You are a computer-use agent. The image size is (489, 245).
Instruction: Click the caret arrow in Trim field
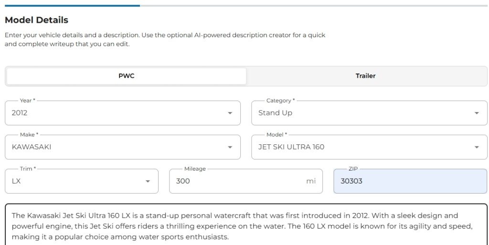[148, 181]
